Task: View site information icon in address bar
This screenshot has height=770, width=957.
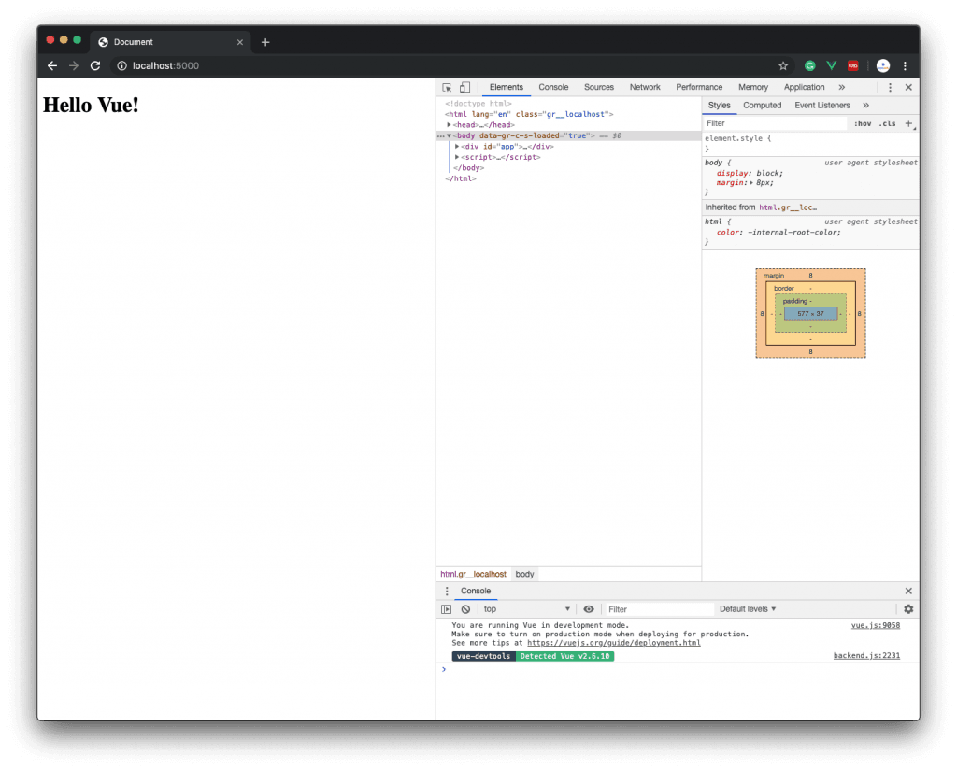Action: click(122, 66)
